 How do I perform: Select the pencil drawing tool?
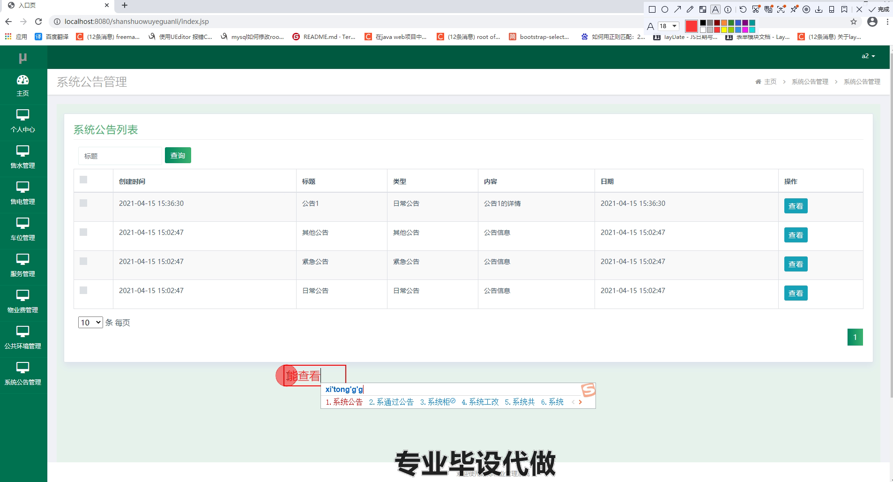click(x=690, y=9)
